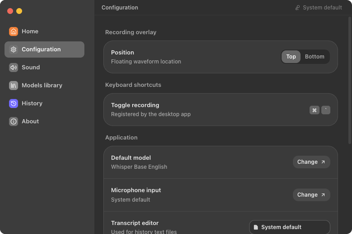The height and width of the screenshot is (234, 352).
Task: Click the arrow icon on Microphone input Change
Action: coord(323,195)
